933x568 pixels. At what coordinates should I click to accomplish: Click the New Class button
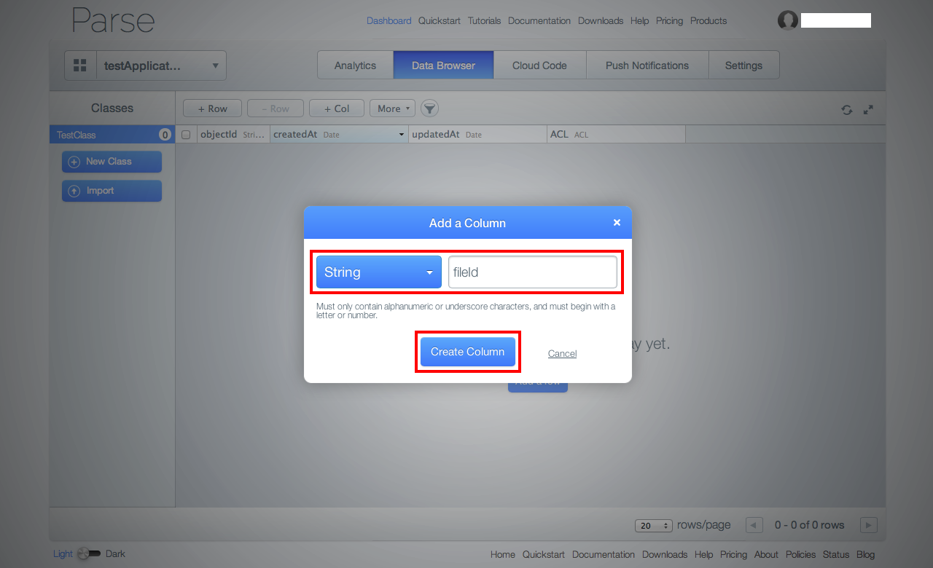(x=112, y=162)
